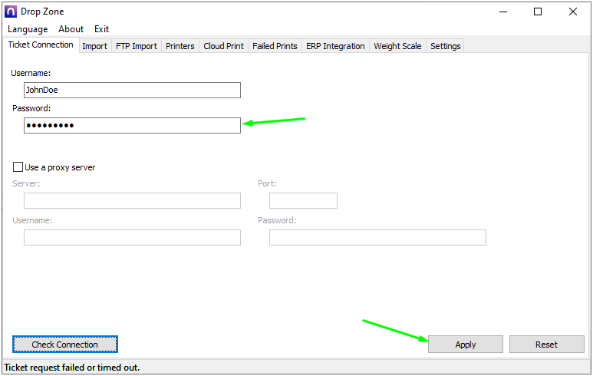
Task: Select the Settings tab
Action: coord(445,46)
